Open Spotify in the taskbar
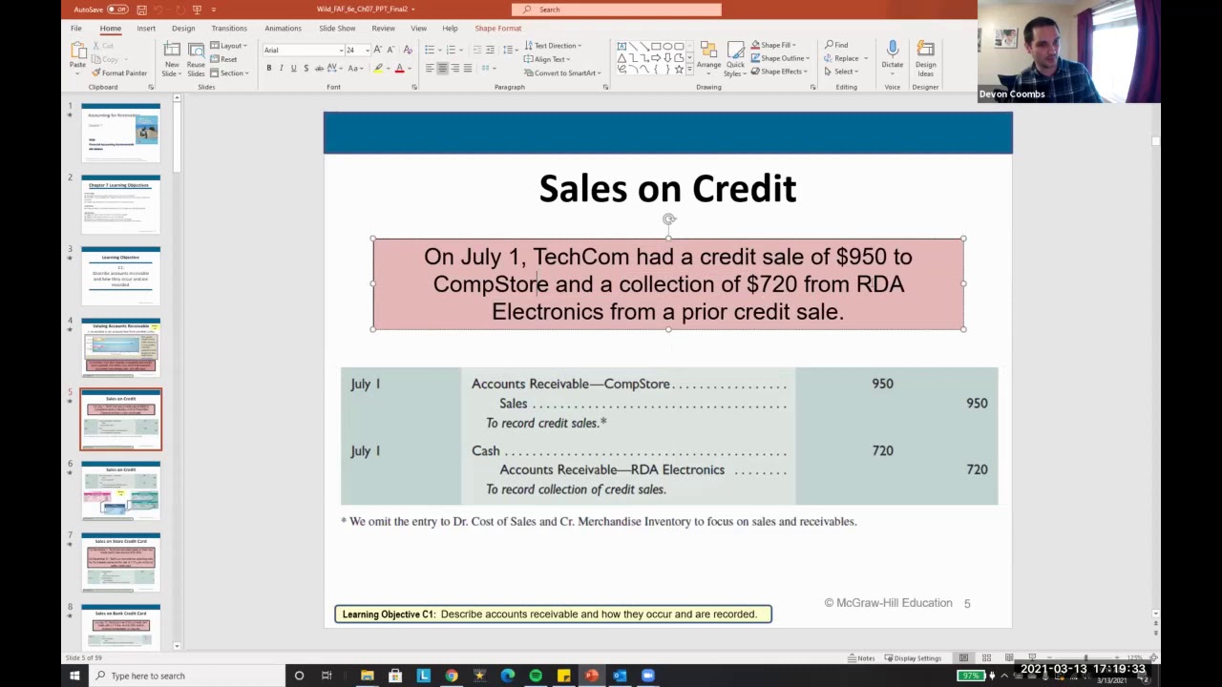The image size is (1222, 687). point(536,676)
